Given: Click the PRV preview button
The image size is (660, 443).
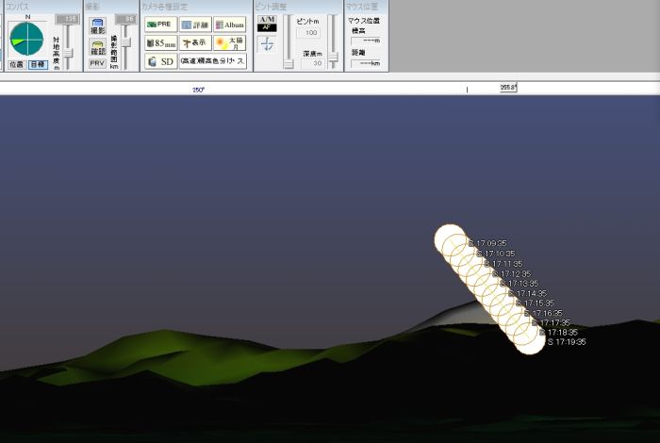Looking at the screenshot, I should [97, 63].
